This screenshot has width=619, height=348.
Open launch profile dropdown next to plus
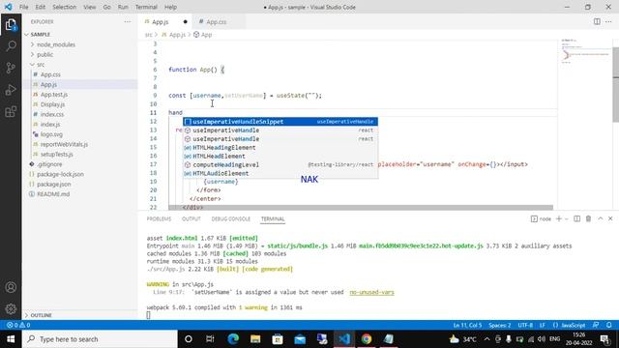(567, 219)
